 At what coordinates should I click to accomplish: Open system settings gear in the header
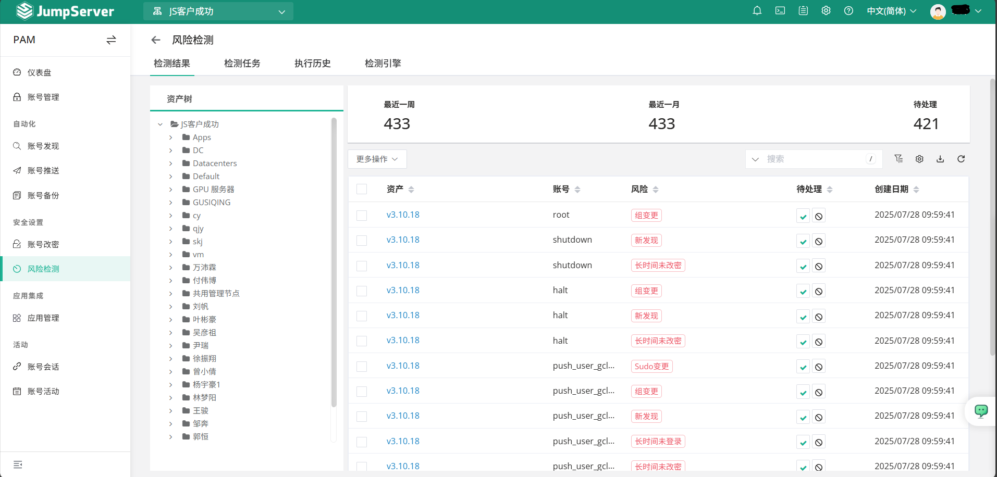(826, 10)
